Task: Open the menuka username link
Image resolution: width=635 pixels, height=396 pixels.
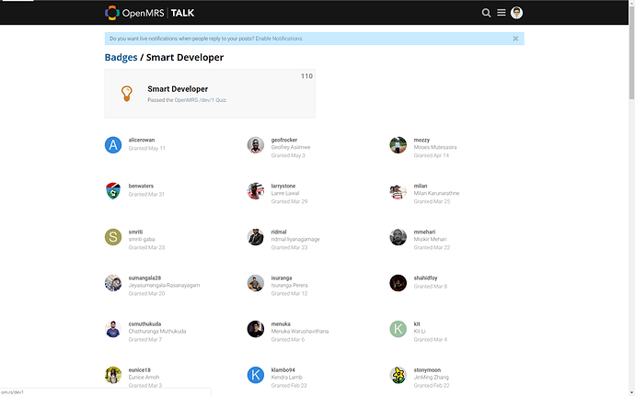Action: coord(281,324)
